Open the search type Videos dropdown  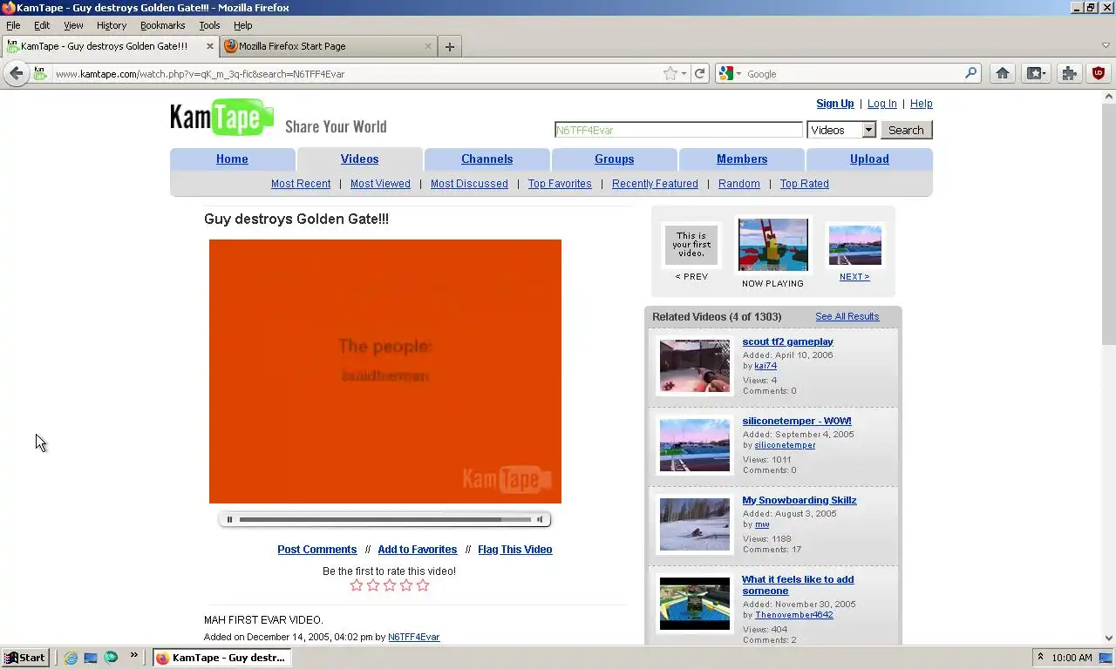pyautogui.click(x=841, y=130)
